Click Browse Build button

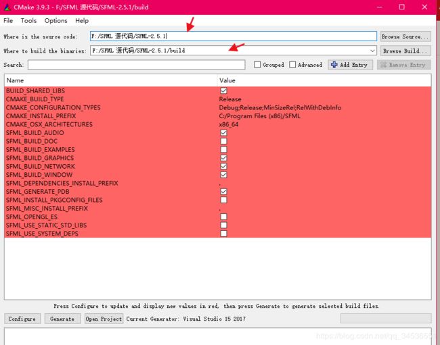(x=405, y=51)
